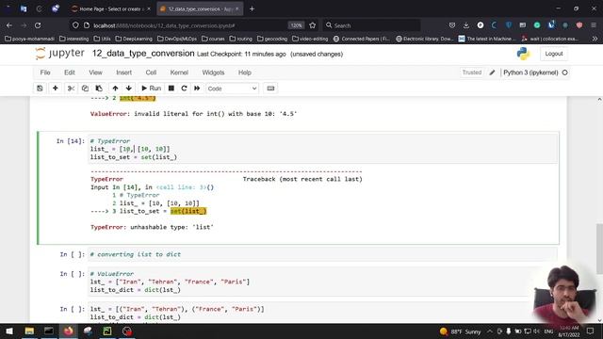Reset the 120% zoom indicator
603x339 pixels.
(x=296, y=25)
